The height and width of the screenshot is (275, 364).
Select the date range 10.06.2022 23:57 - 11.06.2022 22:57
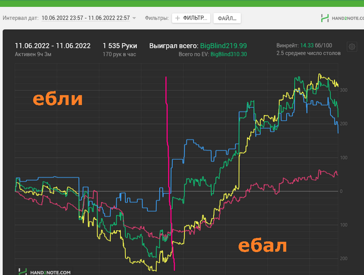click(86, 18)
